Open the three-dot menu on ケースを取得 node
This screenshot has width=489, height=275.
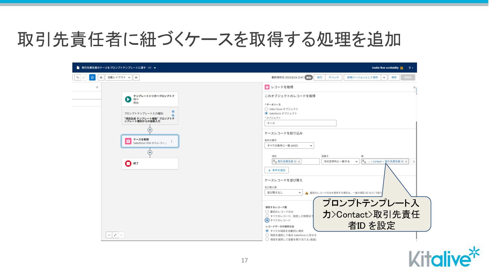[x=171, y=141]
